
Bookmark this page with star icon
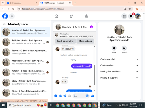(130, 9)
